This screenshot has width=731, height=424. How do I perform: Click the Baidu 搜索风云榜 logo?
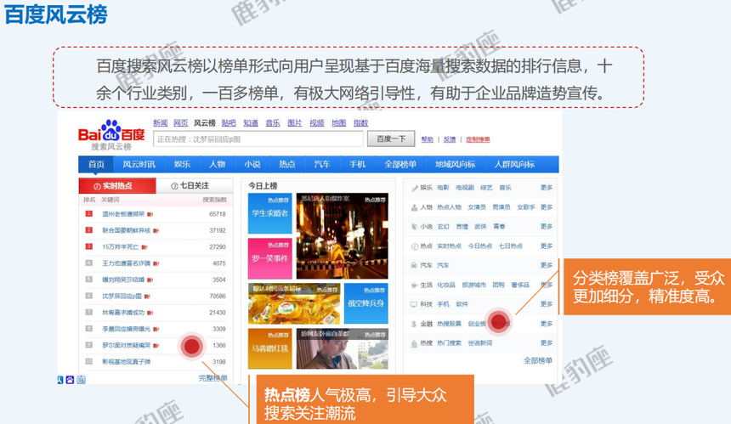coord(111,134)
